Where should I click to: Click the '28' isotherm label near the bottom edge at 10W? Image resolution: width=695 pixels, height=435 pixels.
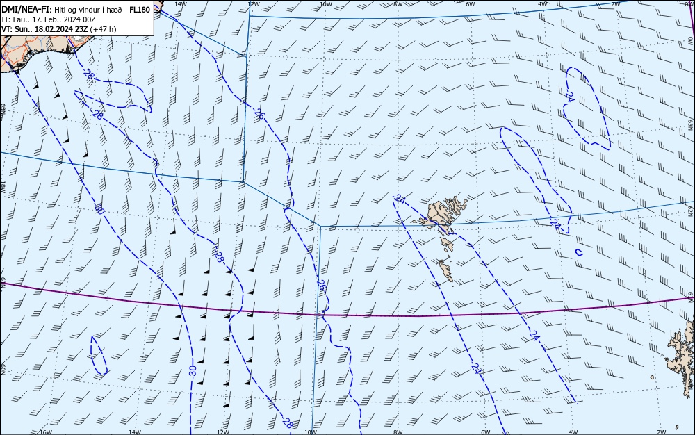click(288, 423)
